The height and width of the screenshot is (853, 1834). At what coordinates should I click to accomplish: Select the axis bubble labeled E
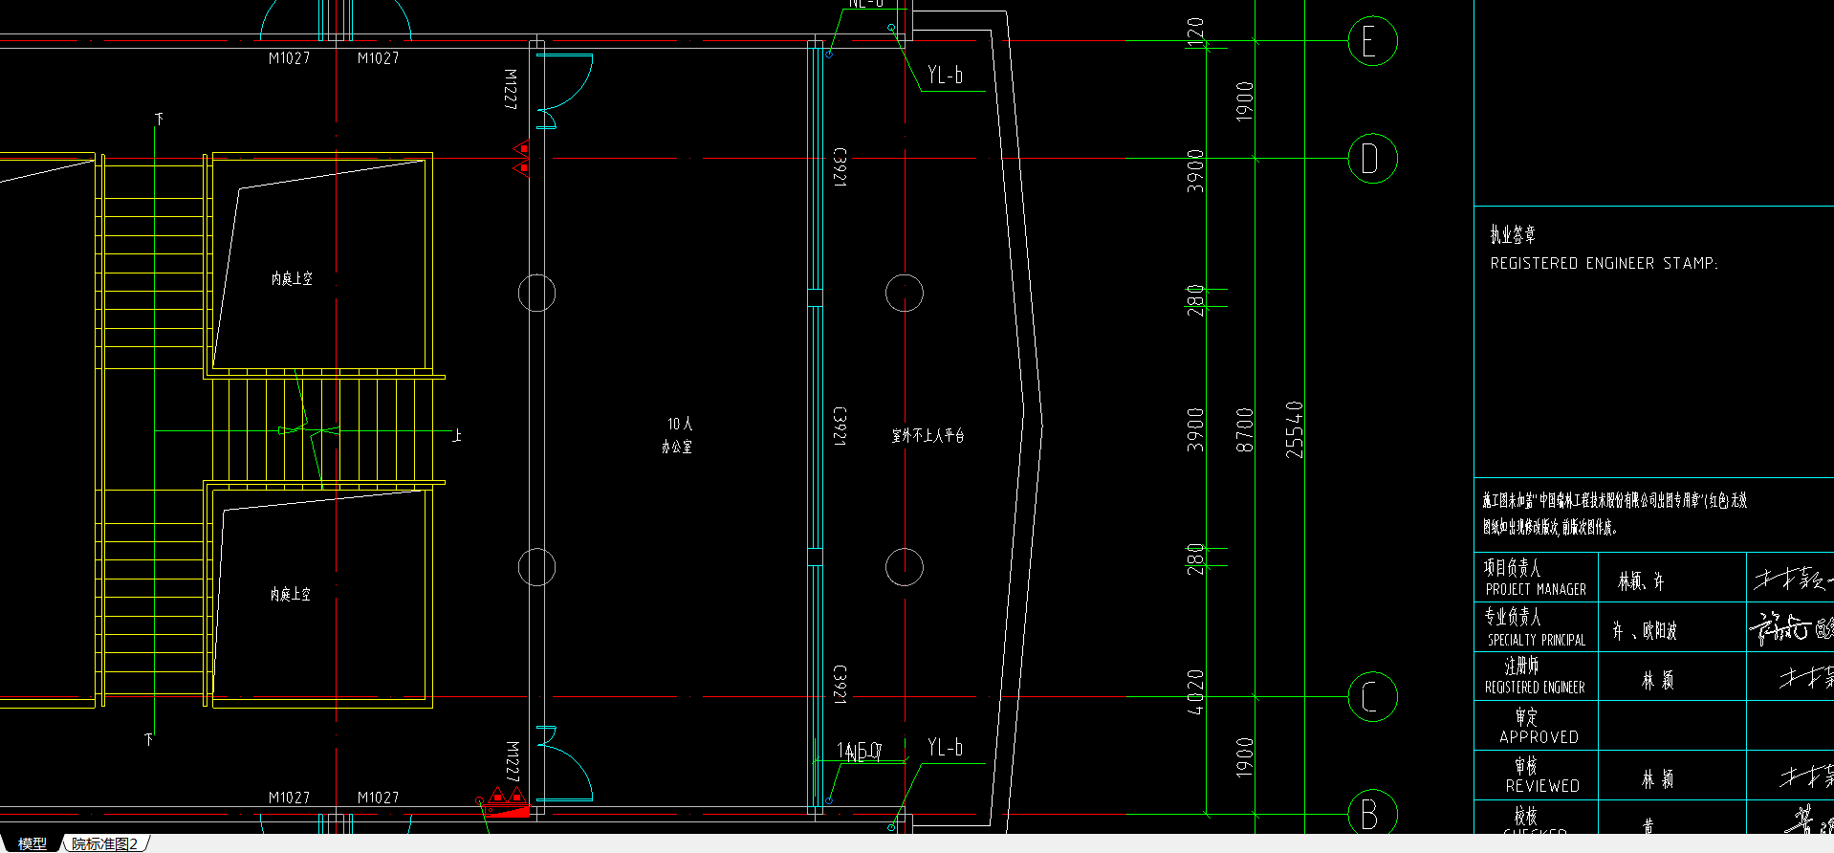click(1372, 41)
